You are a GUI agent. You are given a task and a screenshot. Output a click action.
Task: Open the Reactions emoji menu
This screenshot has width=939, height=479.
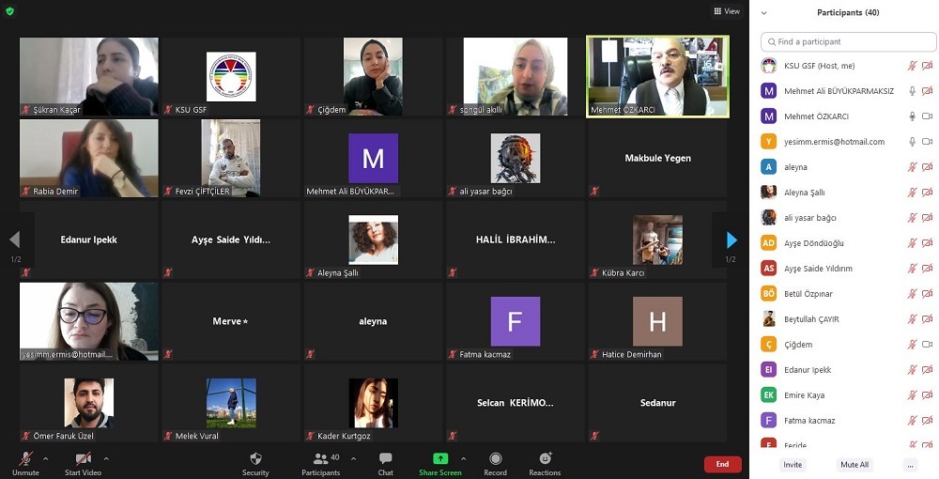coord(545,459)
